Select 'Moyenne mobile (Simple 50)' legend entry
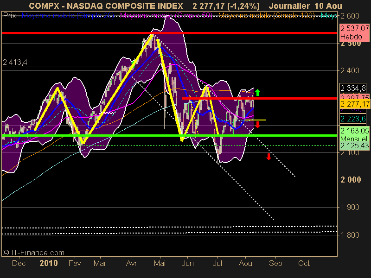 click(x=166, y=16)
